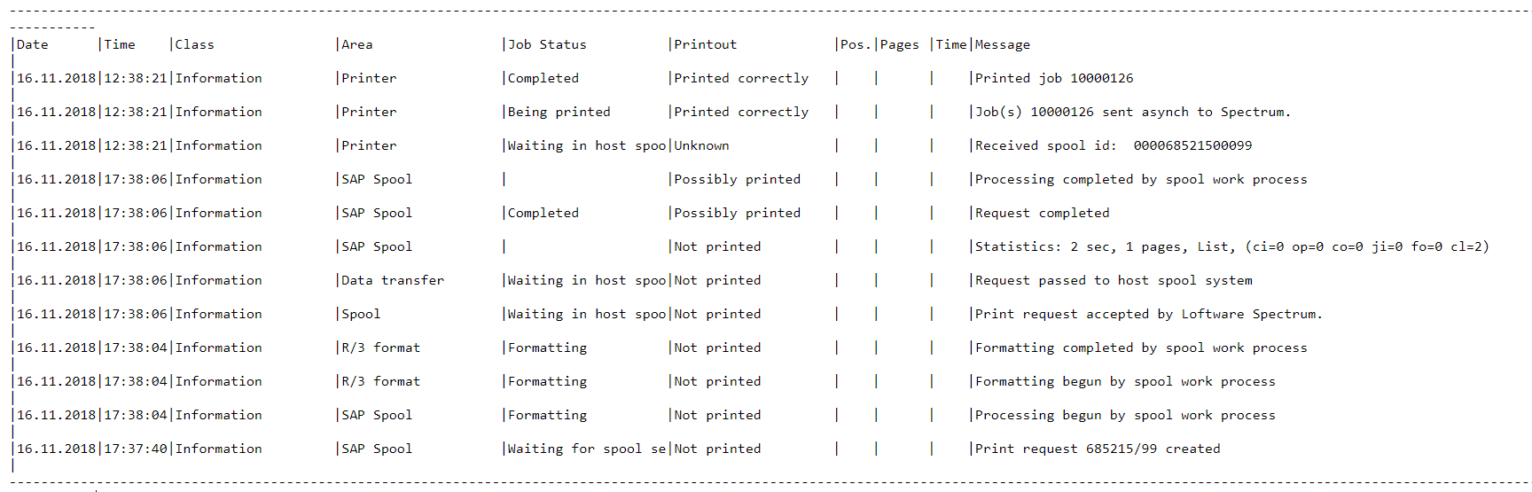
Task: Click the 'Data transfer' area cell
Action: pyautogui.click(x=393, y=280)
